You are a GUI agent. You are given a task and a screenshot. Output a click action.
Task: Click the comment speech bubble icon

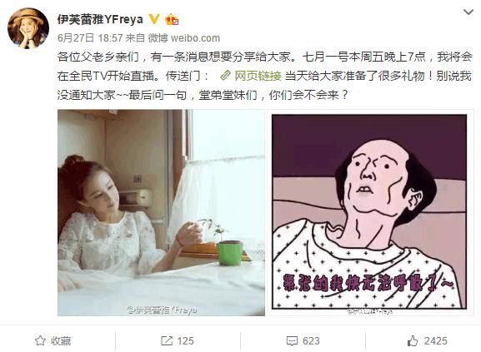click(x=292, y=341)
